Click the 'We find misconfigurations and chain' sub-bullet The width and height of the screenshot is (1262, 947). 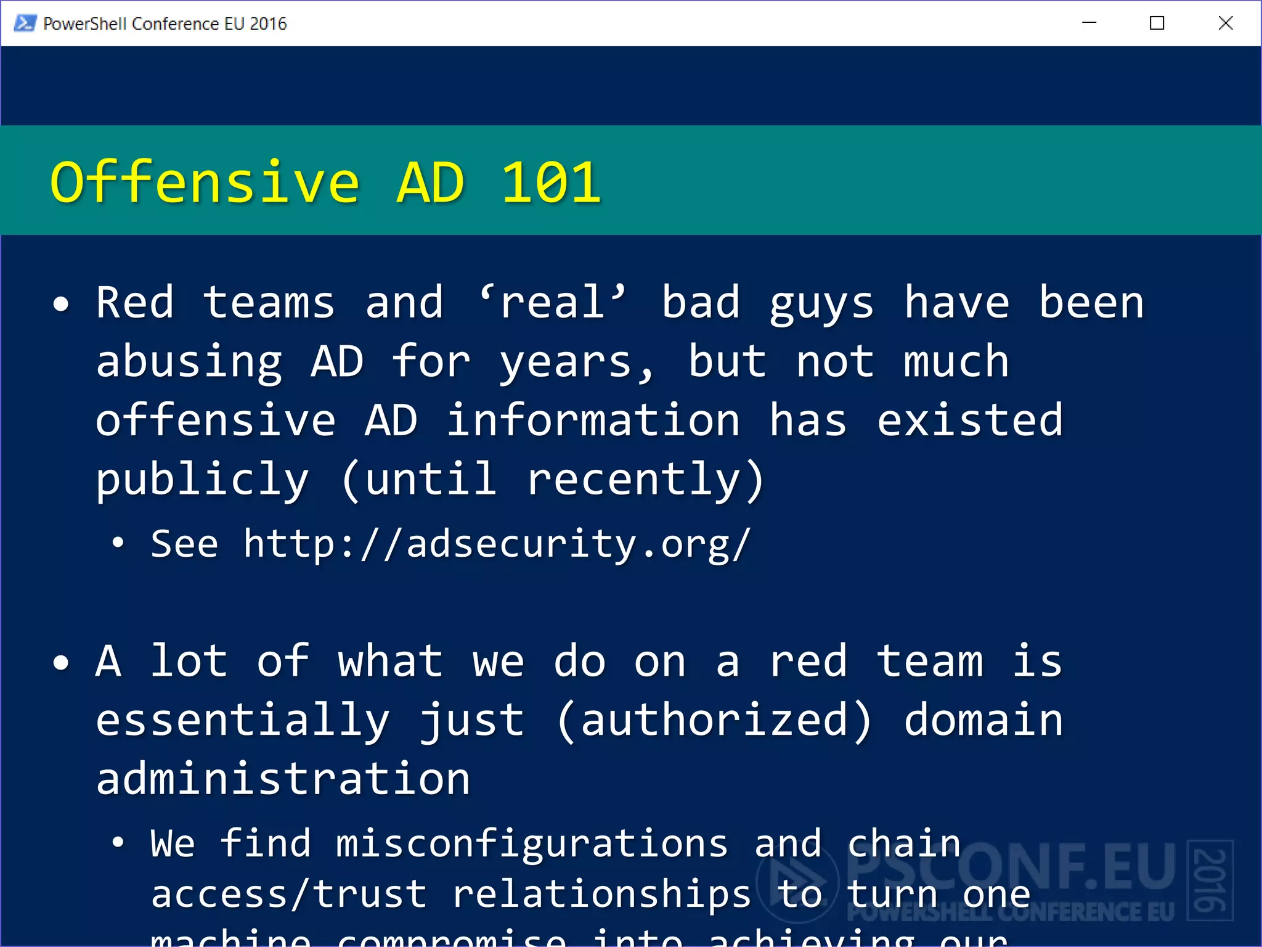[555, 843]
